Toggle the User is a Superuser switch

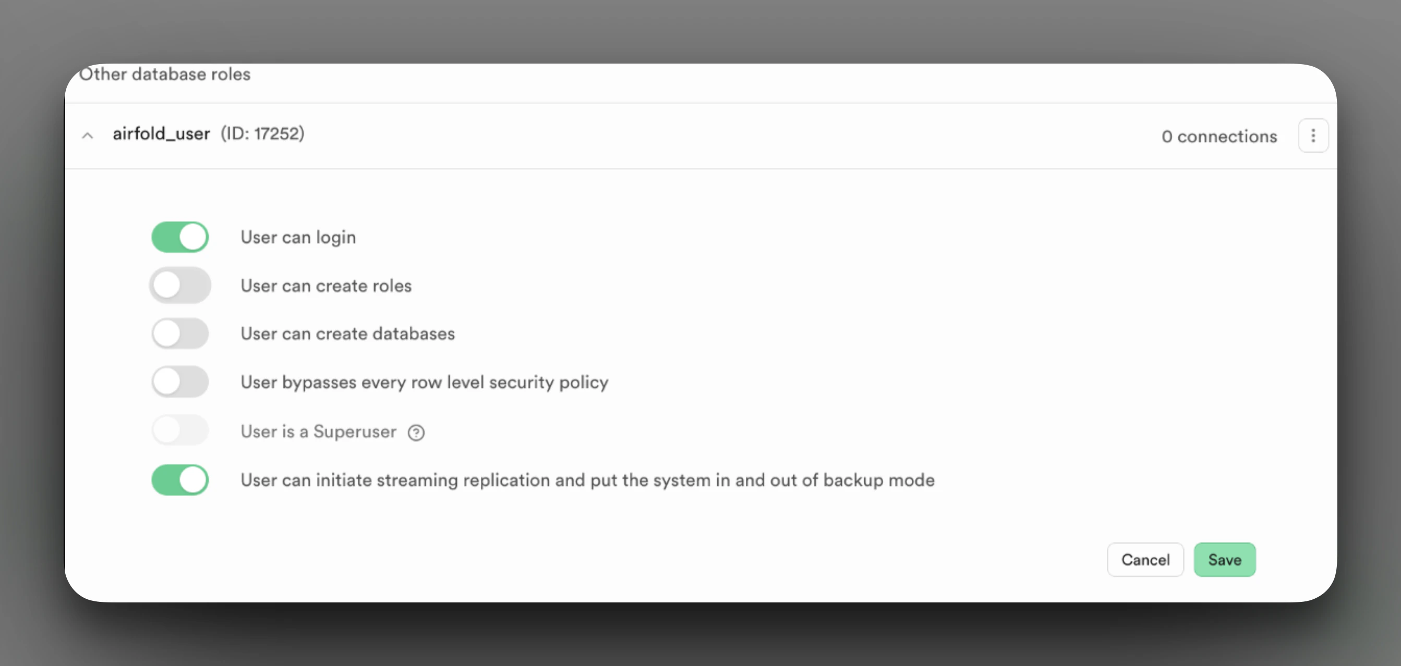click(180, 430)
